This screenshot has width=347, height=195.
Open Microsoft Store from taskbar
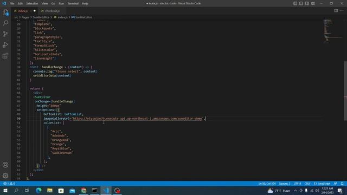61,191
